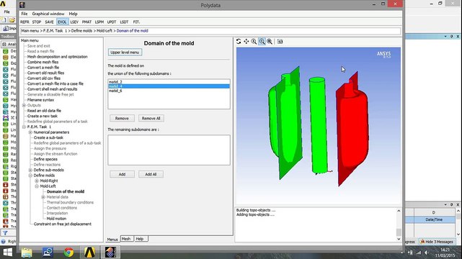This screenshot has height=259, width=462.
Task: Click the highlighted box-zoom magnifier icon
Action: pyautogui.click(x=262, y=42)
